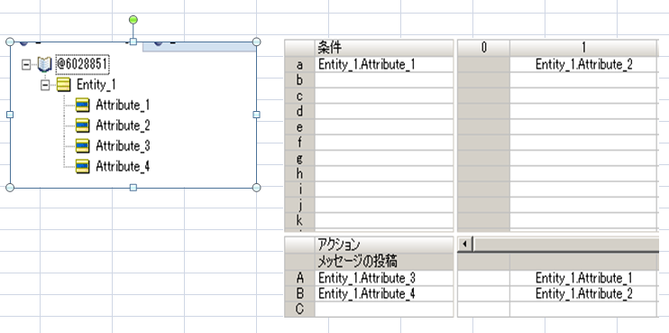Select rule cell Entity_1.Attribute_2 in row a

(x=583, y=64)
